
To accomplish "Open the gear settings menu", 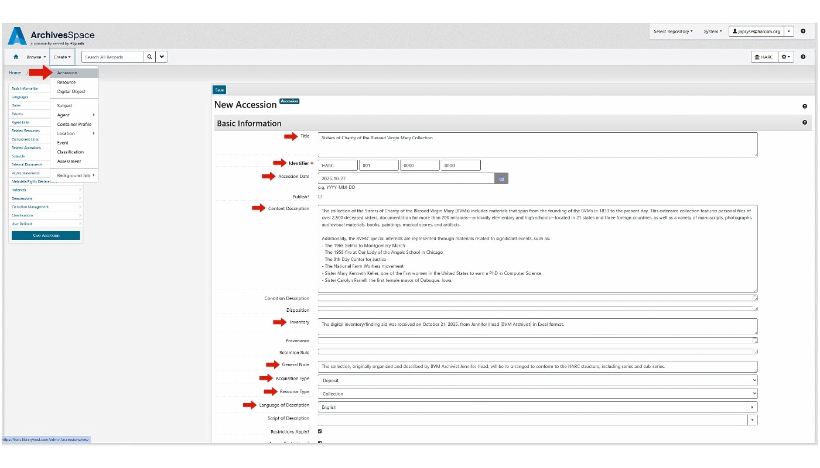I will 785,57.
